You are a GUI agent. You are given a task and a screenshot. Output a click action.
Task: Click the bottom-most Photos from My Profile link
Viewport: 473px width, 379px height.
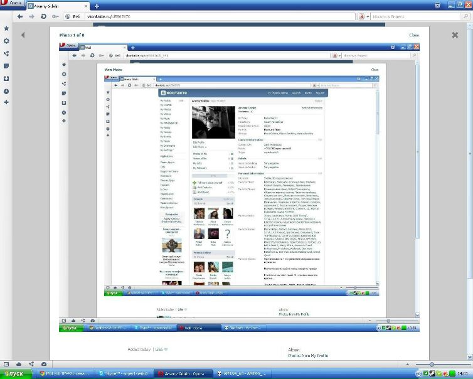(308, 355)
